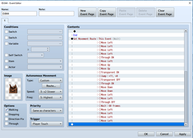Click the Contents scrollbar down arrow

point(186,124)
